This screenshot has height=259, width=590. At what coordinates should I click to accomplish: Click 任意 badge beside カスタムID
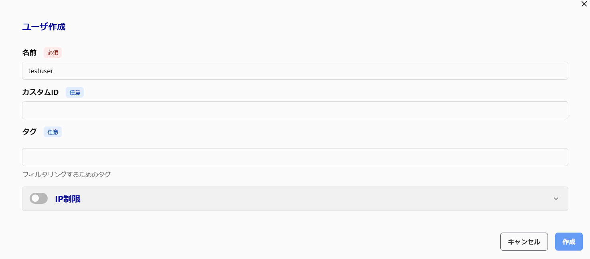(x=75, y=92)
